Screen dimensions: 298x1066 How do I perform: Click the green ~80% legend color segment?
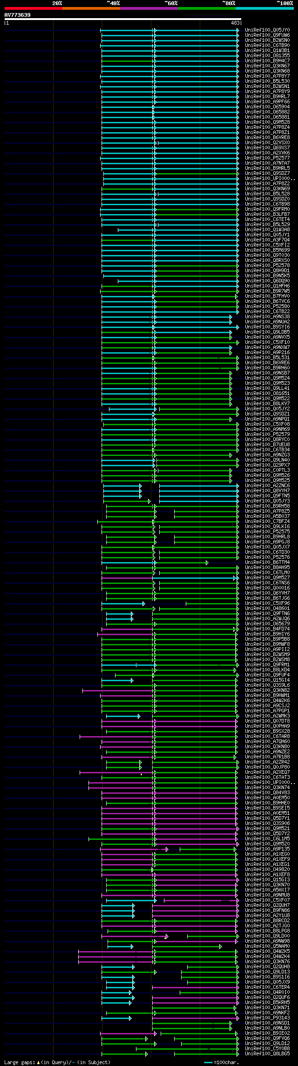click(206, 8)
